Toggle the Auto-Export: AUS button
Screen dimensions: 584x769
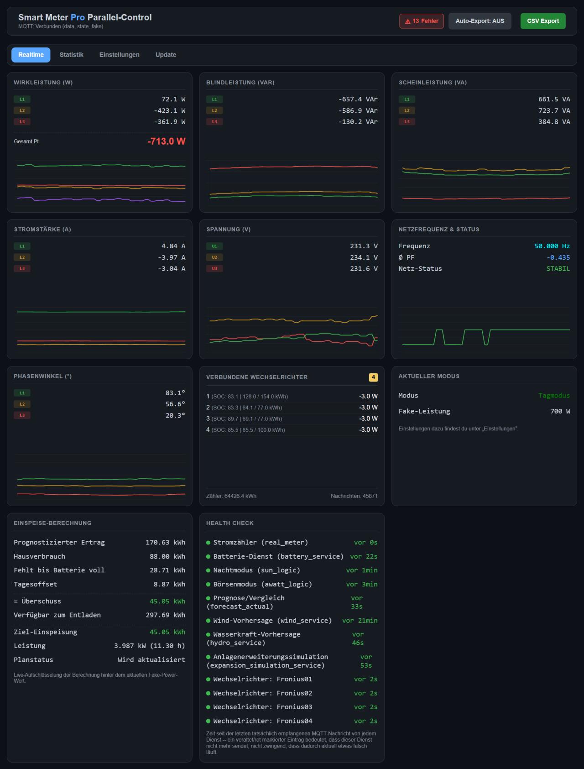480,21
